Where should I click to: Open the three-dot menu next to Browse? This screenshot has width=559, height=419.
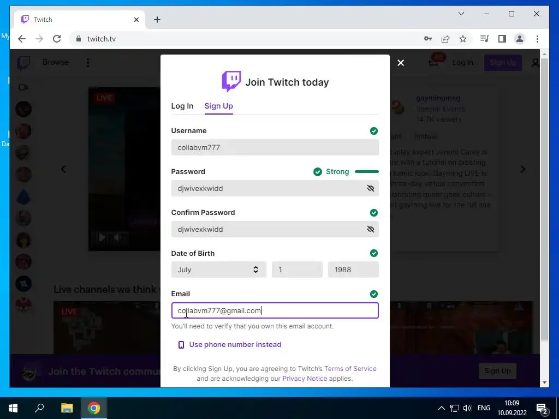(x=88, y=63)
